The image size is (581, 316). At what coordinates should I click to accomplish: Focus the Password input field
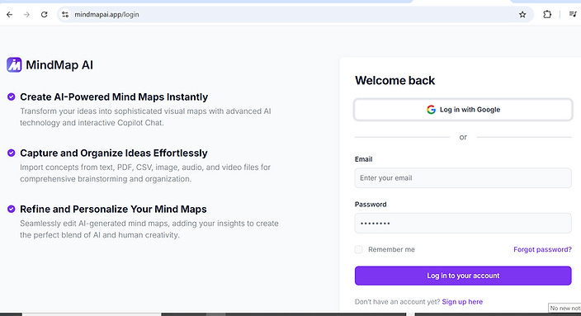click(463, 223)
